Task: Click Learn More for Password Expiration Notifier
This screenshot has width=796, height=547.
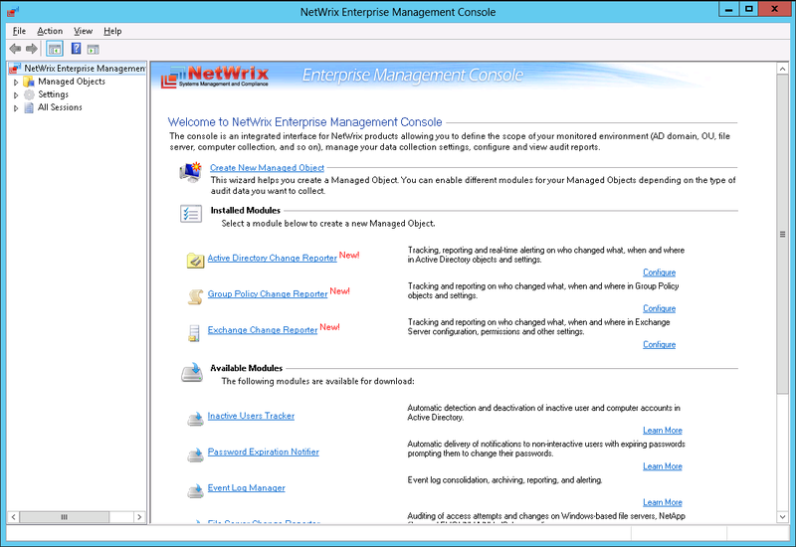Action: point(663,466)
